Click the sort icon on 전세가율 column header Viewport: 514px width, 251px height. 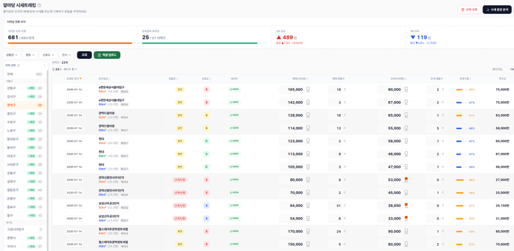pos(471,79)
